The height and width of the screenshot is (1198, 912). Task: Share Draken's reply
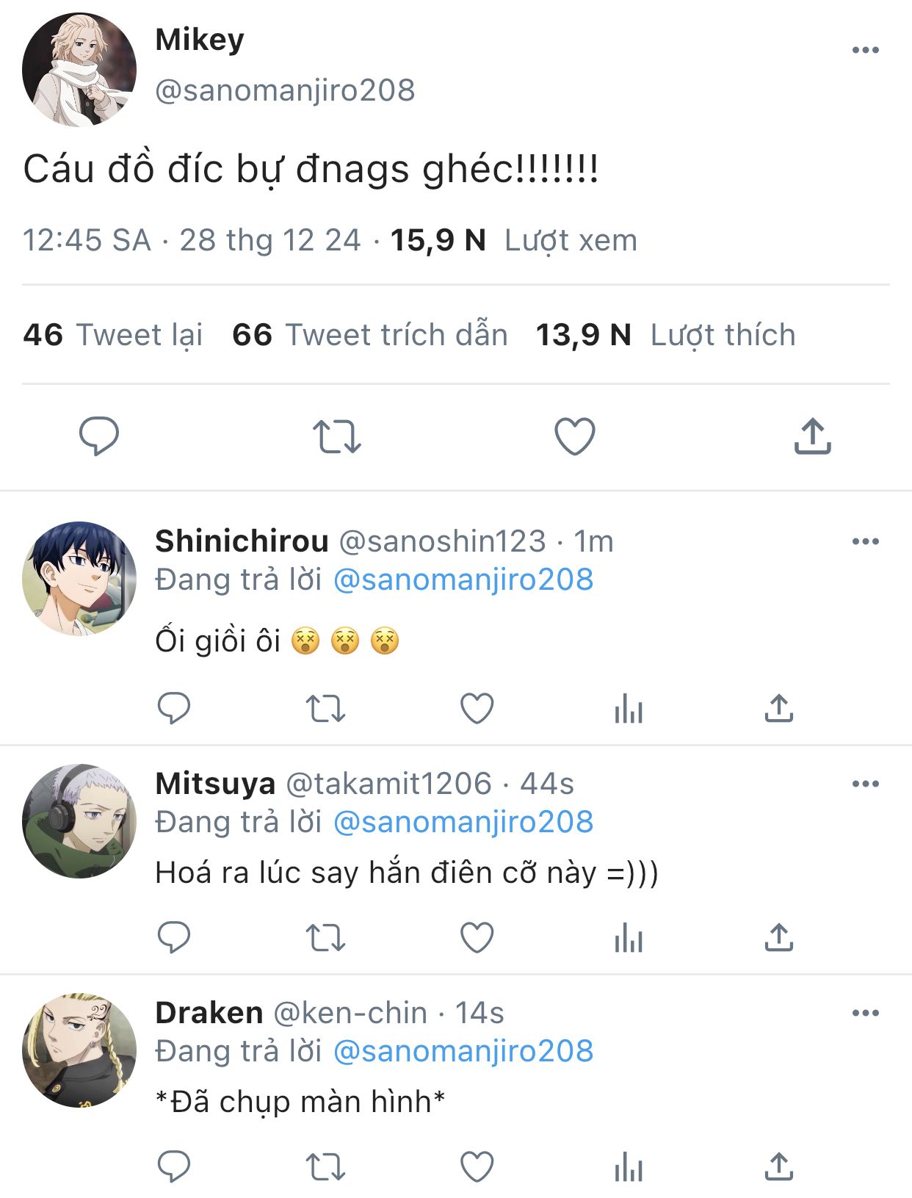click(778, 1166)
